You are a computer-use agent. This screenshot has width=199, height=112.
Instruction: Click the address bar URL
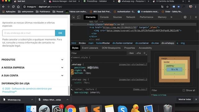[x=50, y=7]
